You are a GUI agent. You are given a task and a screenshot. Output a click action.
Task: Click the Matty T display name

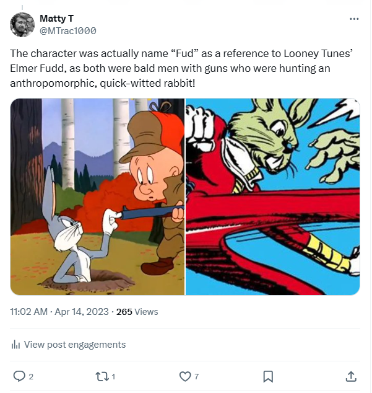pyautogui.click(x=56, y=19)
